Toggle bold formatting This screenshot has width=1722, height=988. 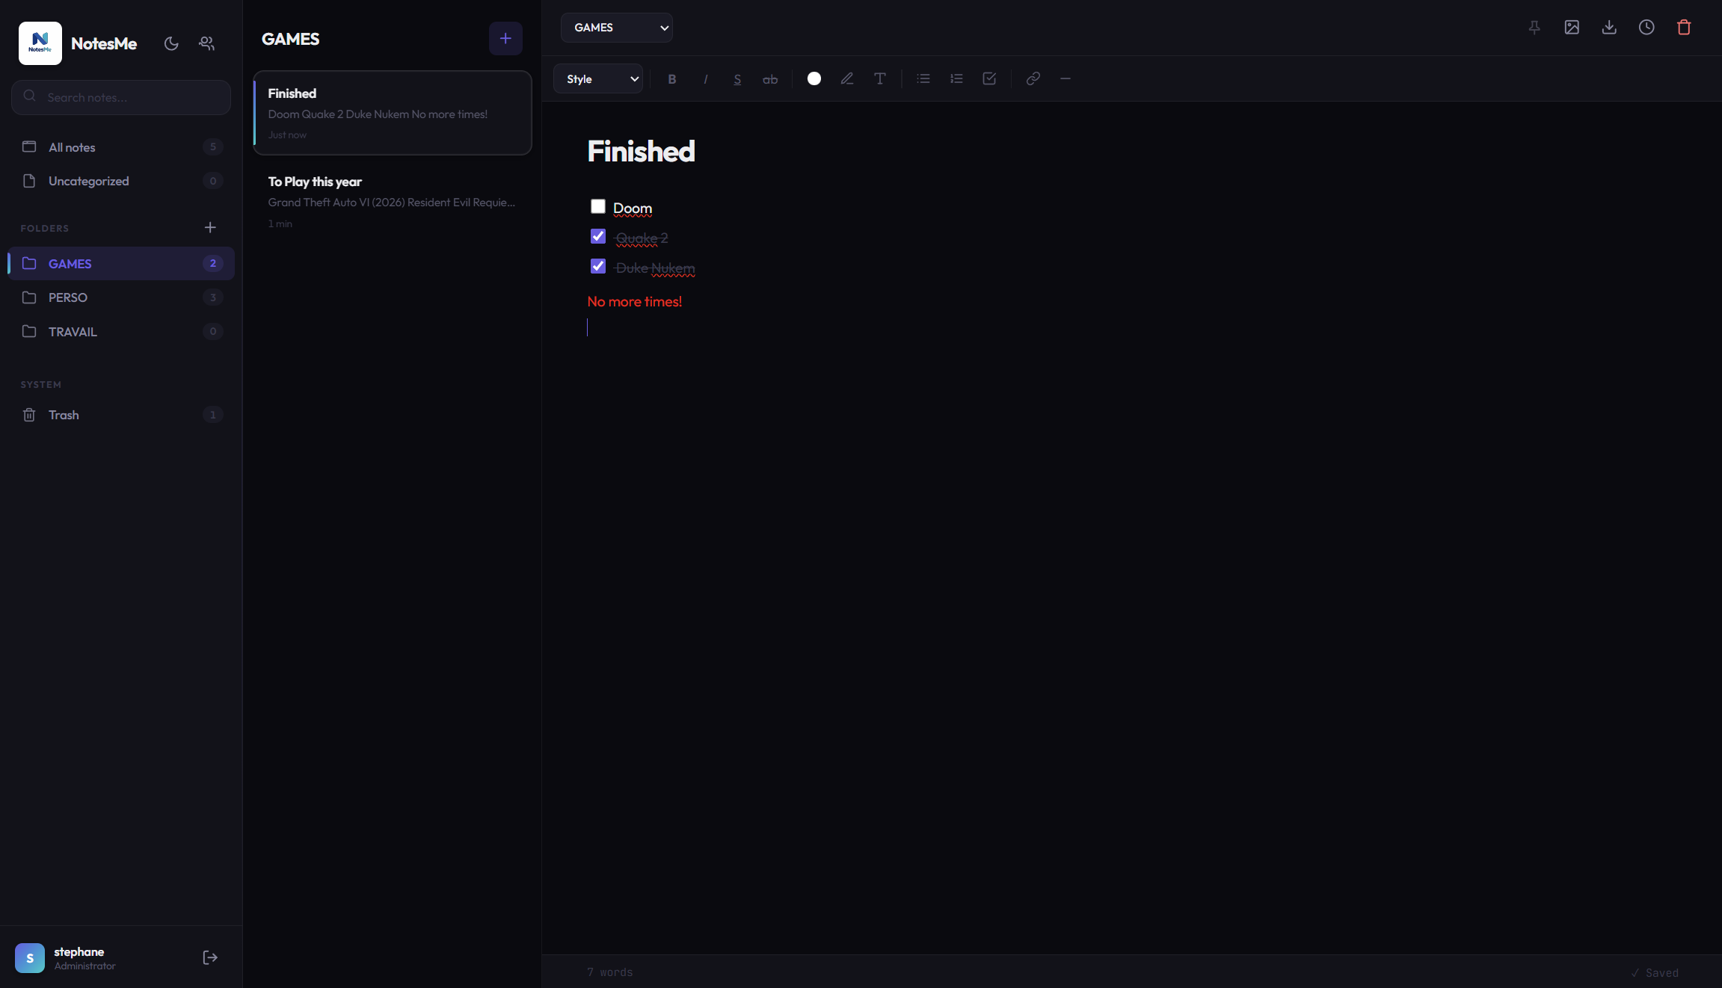tap(671, 78)
